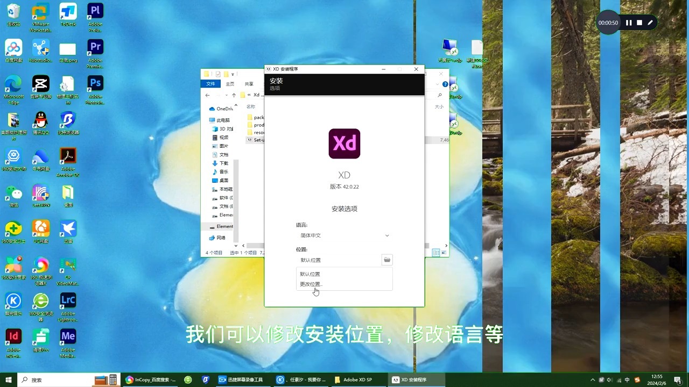This screenshot has width=689, height=387.
Task: Click the File Explorer search magnifier
Action: click(x=440, y=95)
